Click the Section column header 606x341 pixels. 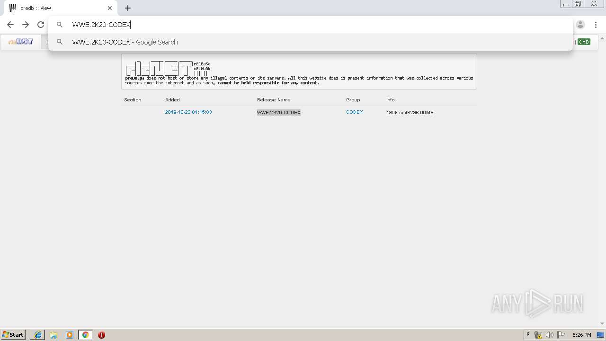(x=133, y=100)
